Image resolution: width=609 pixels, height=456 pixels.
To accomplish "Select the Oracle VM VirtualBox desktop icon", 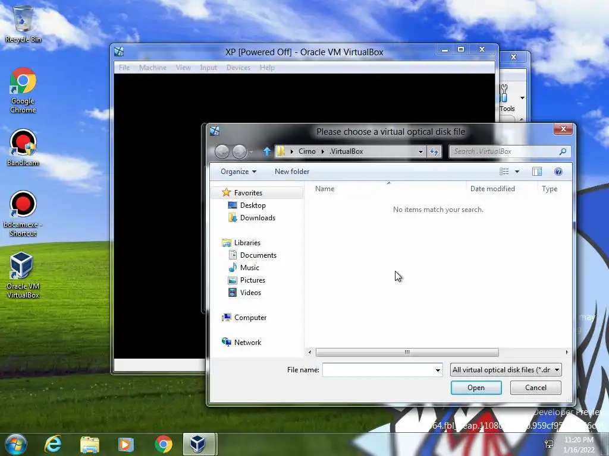I will point(23,275).
